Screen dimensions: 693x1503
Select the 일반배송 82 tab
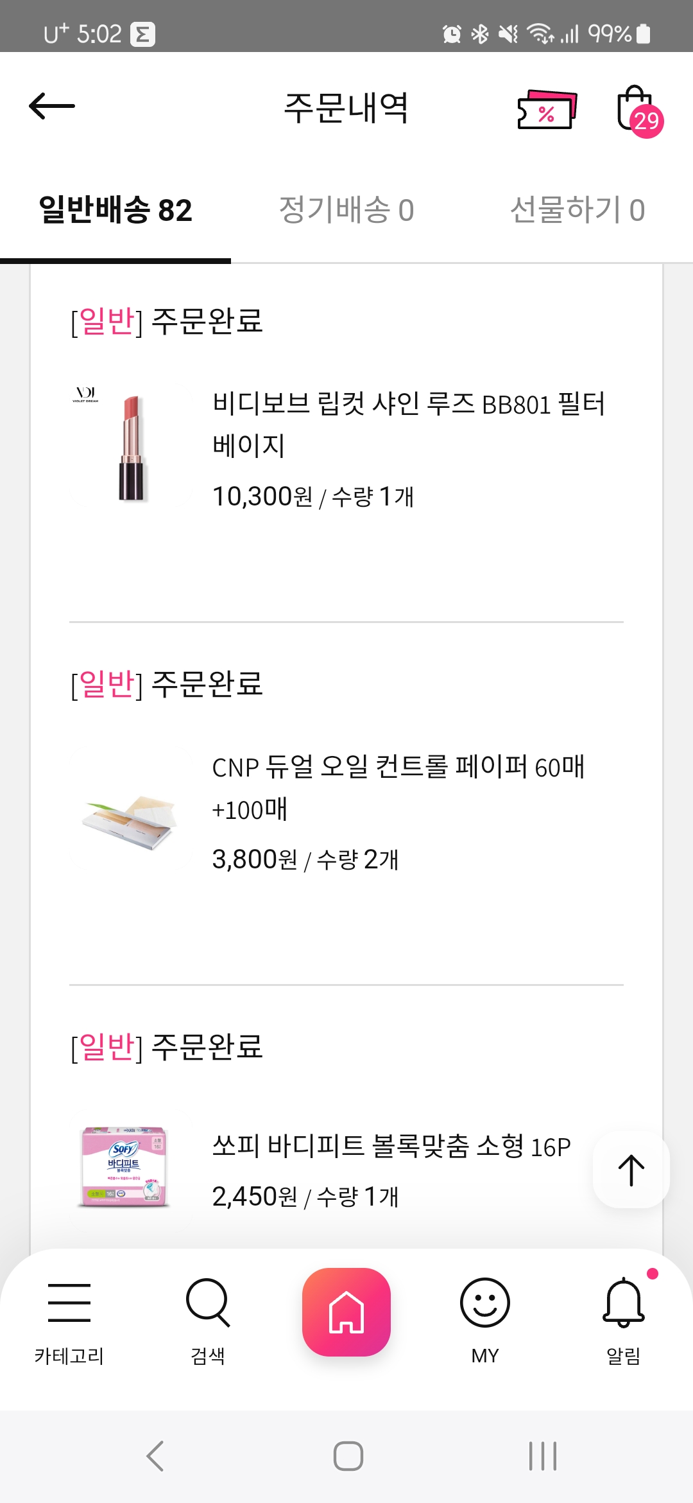[x=116, y=210]
